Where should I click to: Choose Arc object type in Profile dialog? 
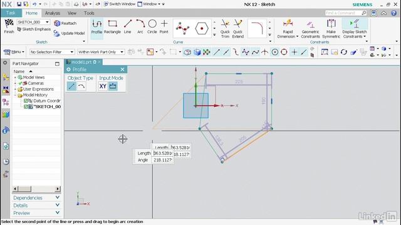point(81,86)
